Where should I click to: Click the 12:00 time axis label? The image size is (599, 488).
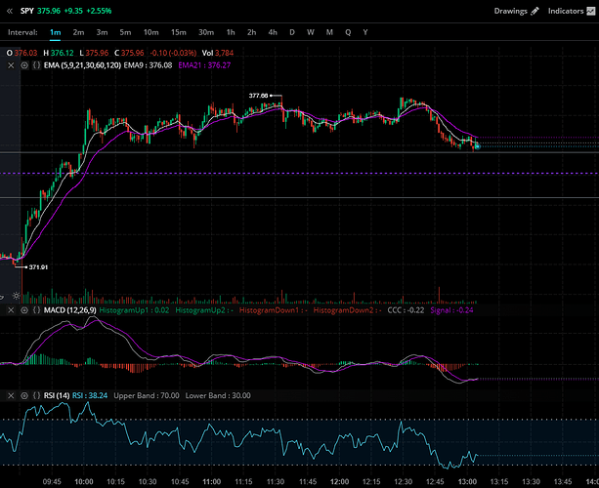[339, 481]
